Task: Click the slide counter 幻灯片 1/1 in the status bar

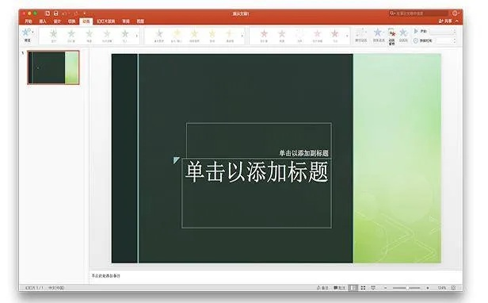Action: point(34,288)
